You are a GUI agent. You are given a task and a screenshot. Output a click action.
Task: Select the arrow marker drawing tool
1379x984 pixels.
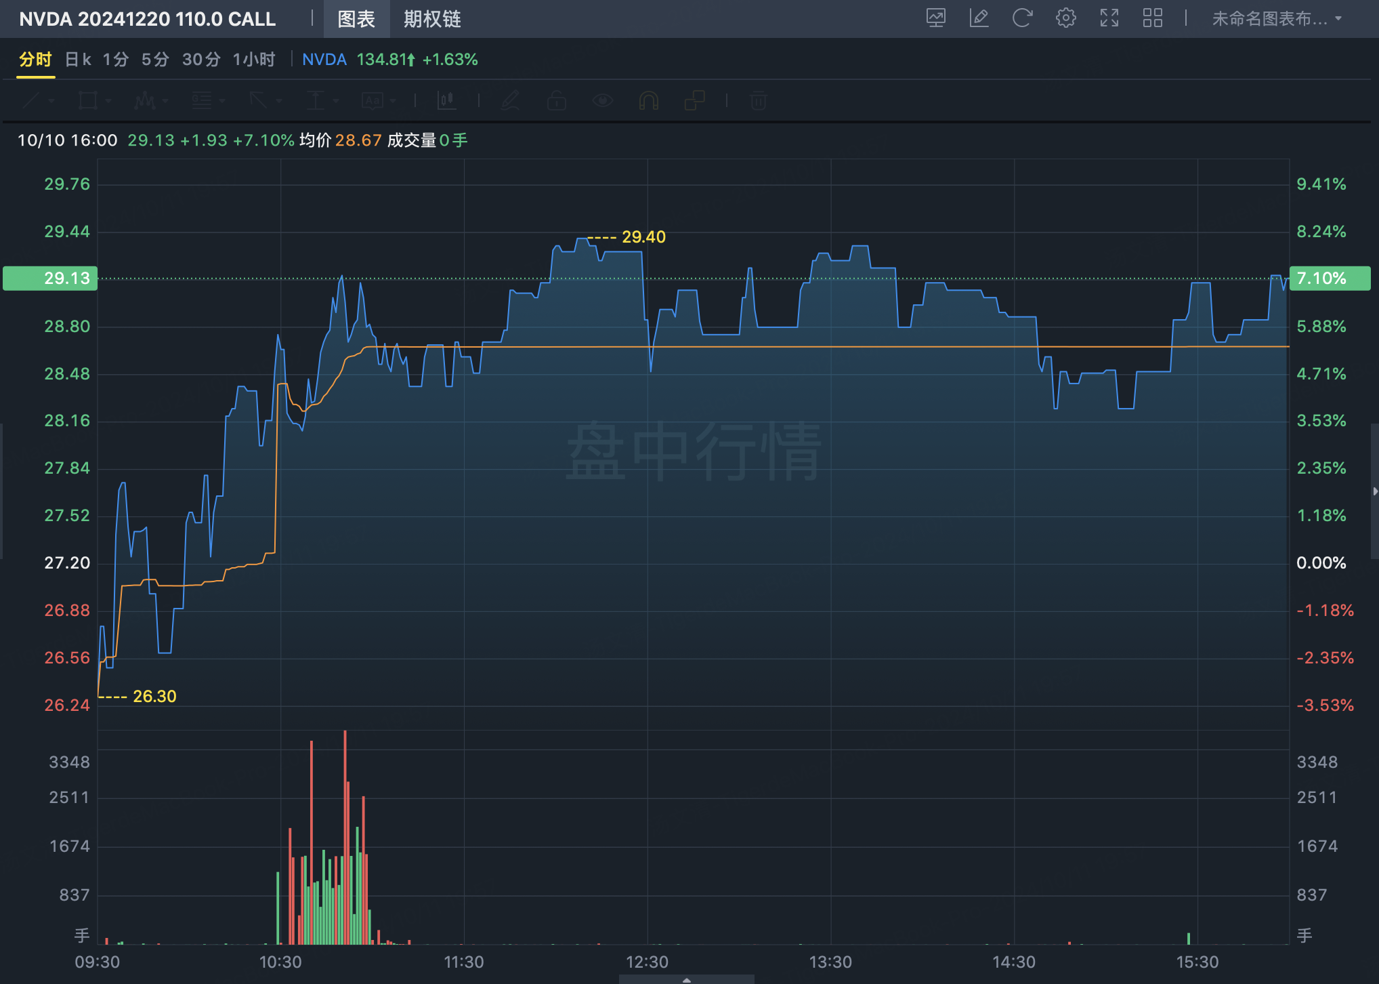(259, 101)
